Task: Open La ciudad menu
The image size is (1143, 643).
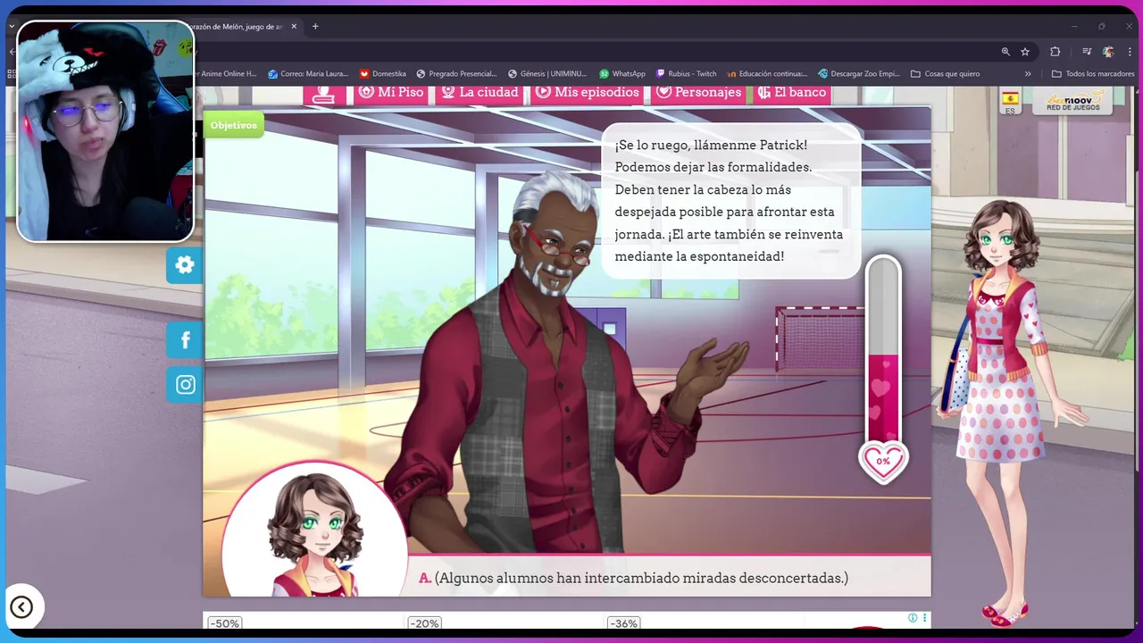Action: [480, 93]
